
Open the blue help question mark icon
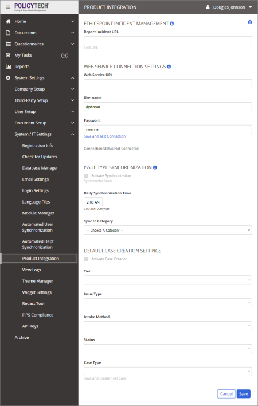coord(250,22)
